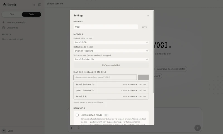Open the ollama.com/library link
The width and height of the screenshot is (223, 134).
tap(95, 102)
